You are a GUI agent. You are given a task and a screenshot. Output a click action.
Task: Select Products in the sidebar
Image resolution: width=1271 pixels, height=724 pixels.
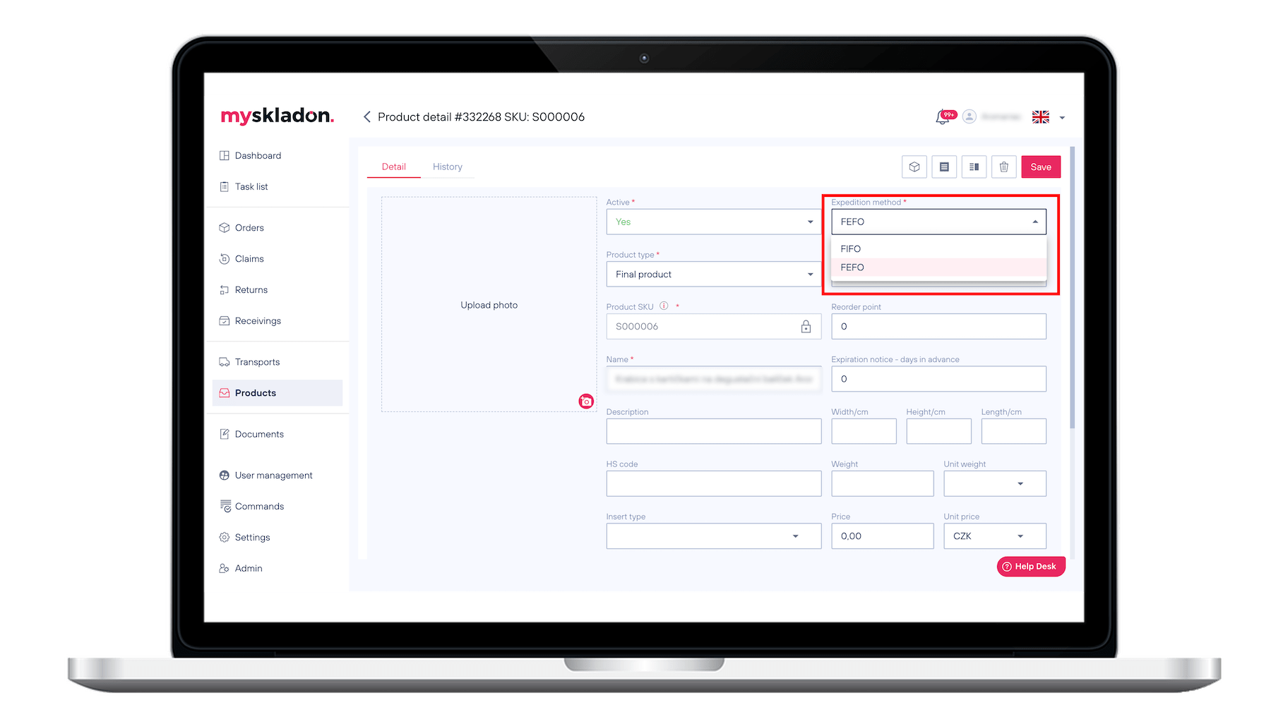pyautogui.click(x=277, y=392)
